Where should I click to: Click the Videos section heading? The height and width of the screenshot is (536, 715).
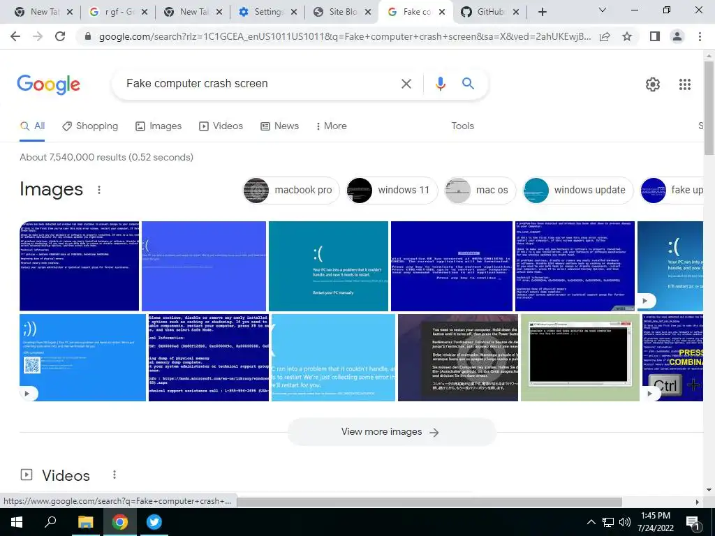tap(66, 475)
